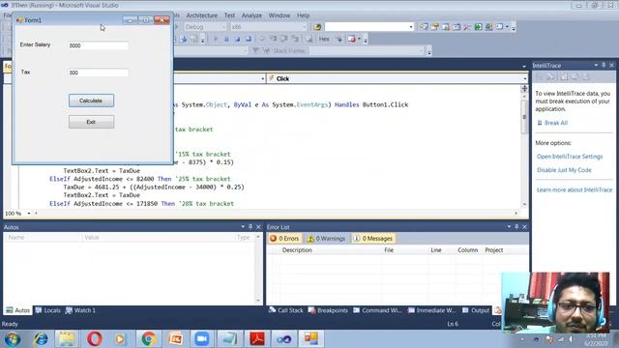Open Object Browser from the toolbar
Viewport: 619px width, 348px height.
click(x=446, y=27)
